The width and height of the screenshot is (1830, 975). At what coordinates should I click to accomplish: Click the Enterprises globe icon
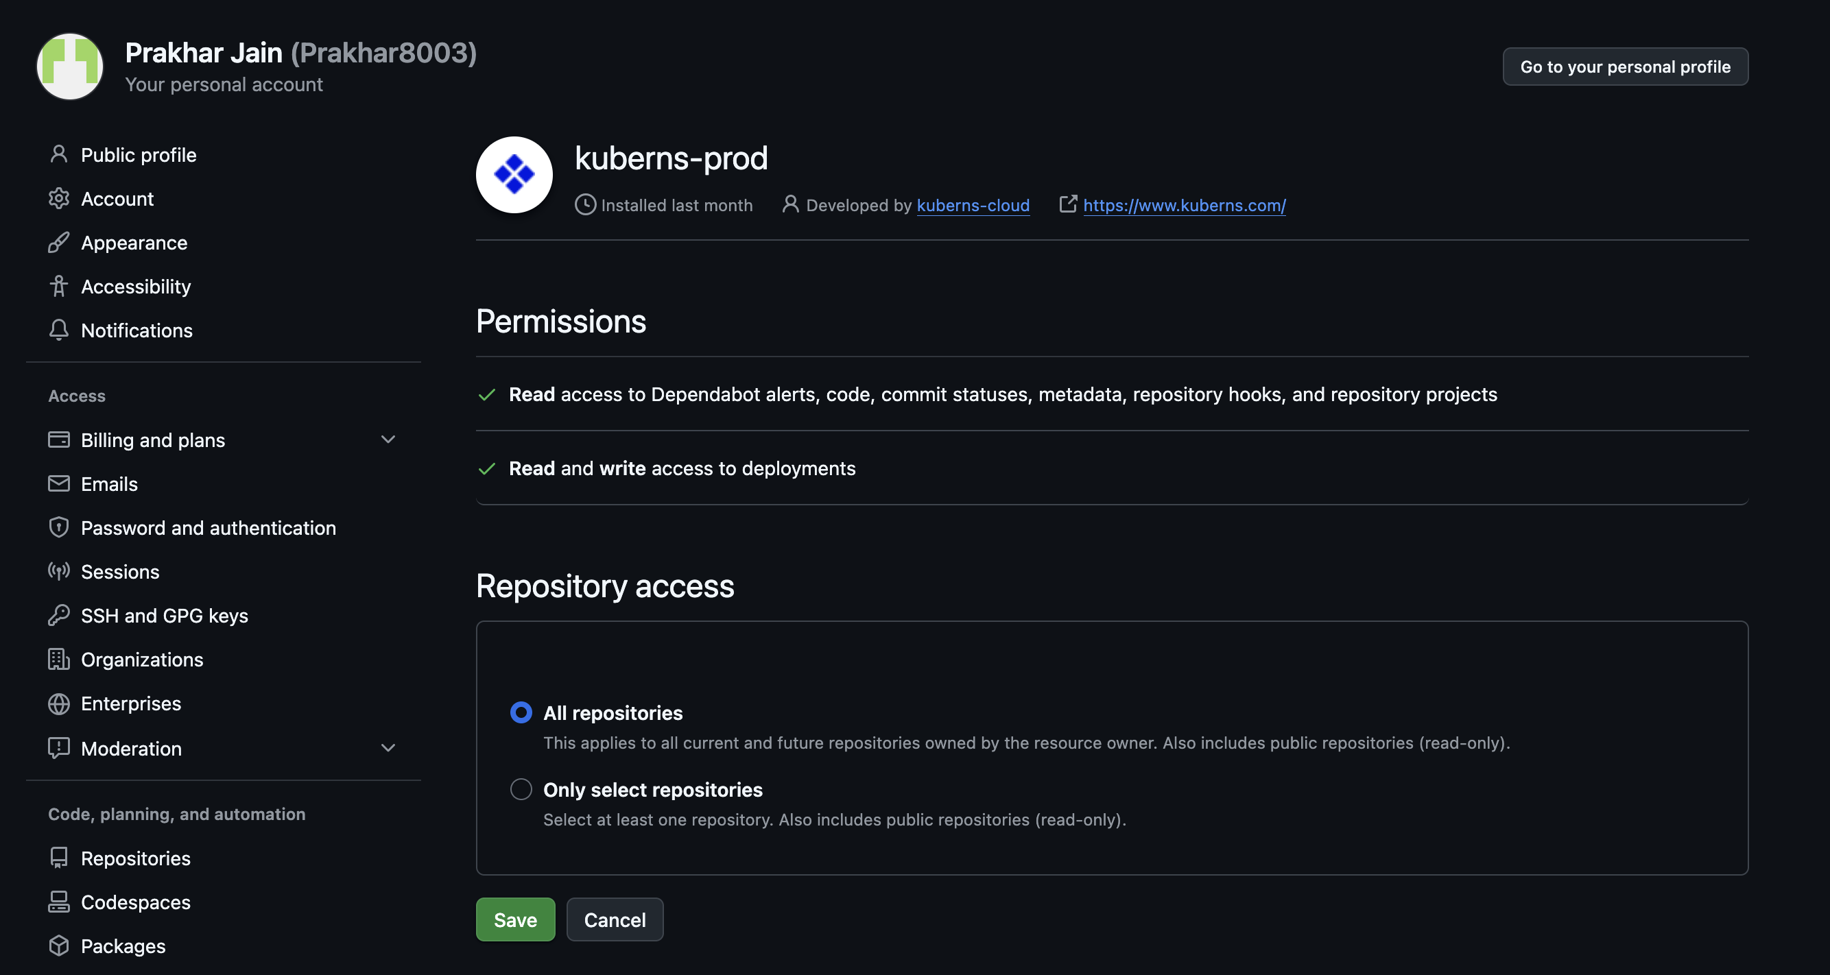[58, 703]
